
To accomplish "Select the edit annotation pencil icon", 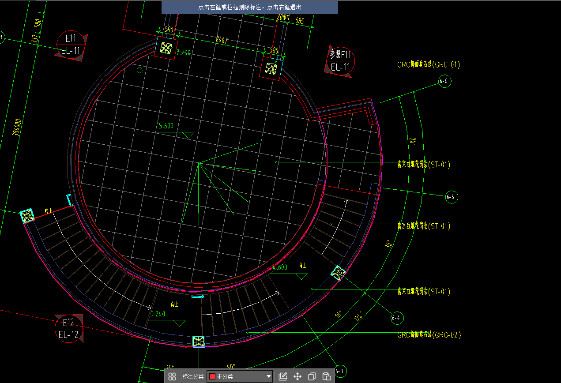I will pyautogui.click(x=283, y=376).
